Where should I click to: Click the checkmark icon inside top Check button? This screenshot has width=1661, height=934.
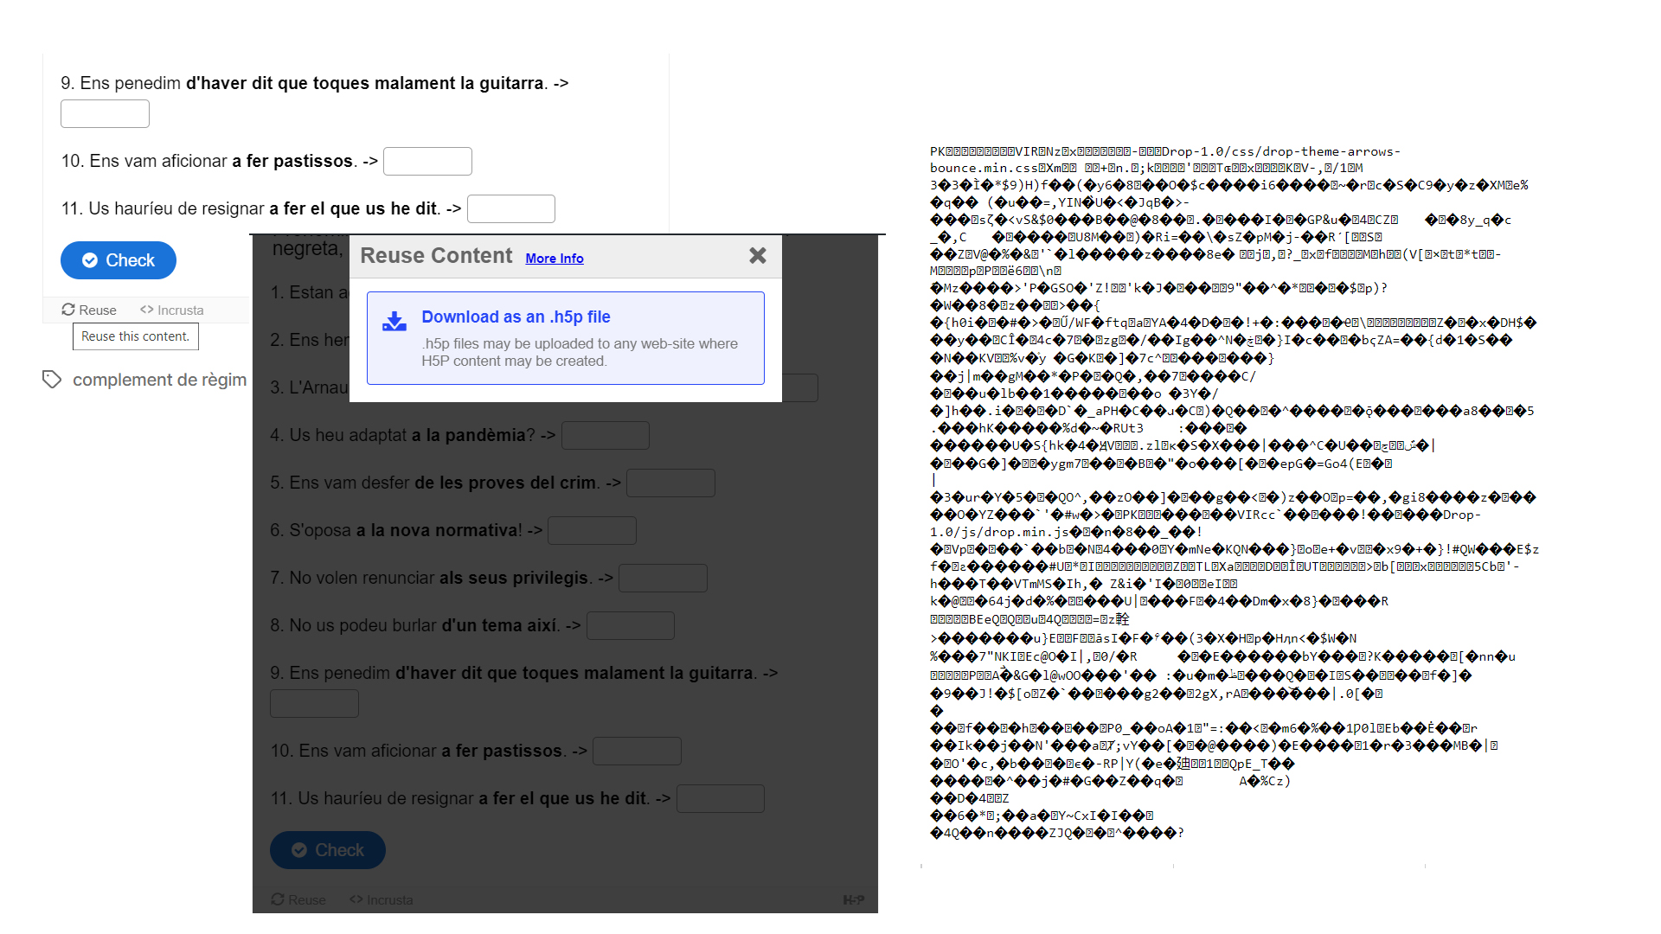point(90,260)
